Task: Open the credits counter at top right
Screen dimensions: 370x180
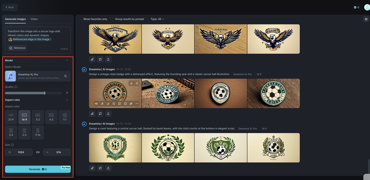Action: pyautogui.click(x=356, y=7)
